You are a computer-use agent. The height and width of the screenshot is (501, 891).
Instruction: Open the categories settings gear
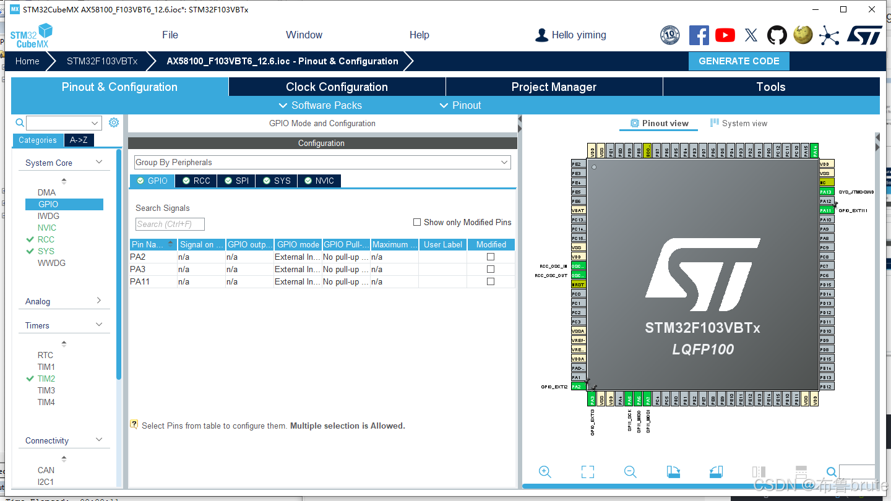coord(114,122)
